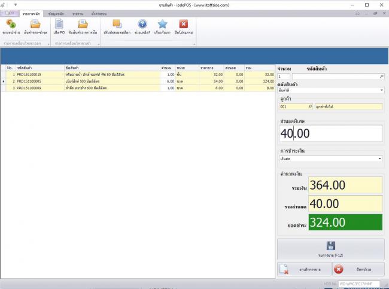Click the price cell 54.00
Image resolution: width=389 pixels, height=289 pixels.
(x=211, y=81)
